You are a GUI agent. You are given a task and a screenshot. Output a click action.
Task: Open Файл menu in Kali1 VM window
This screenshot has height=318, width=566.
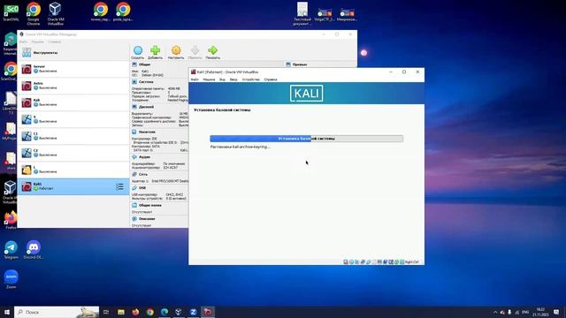tap(195, 79)
